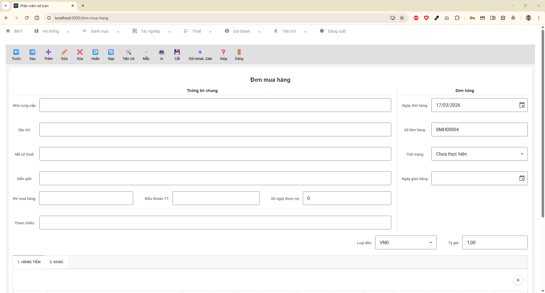Click the Thêm (add) plus icon
Screen dimensions: 545x293
pos(48,52)
